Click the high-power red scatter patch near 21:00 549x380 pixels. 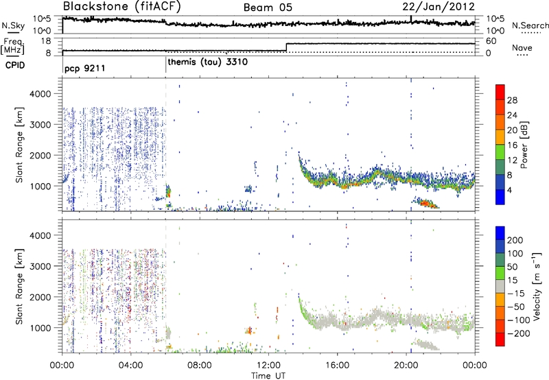point(426,203)
